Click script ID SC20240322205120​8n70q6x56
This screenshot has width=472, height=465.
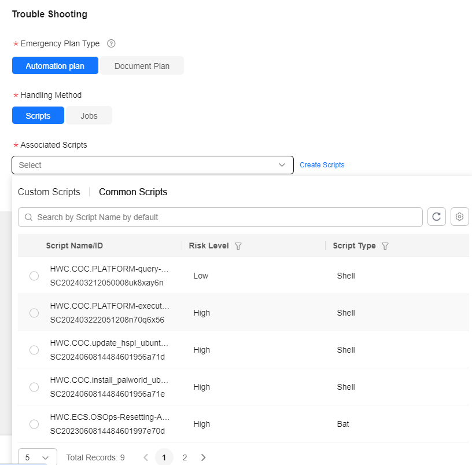[x=107, y=320]
